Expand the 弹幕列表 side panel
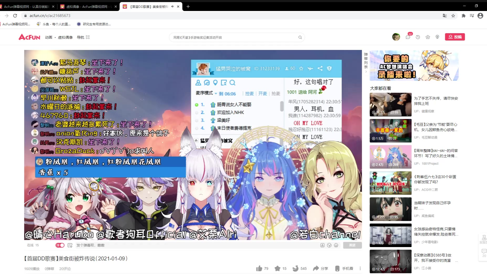 click(x=366, y=62)
